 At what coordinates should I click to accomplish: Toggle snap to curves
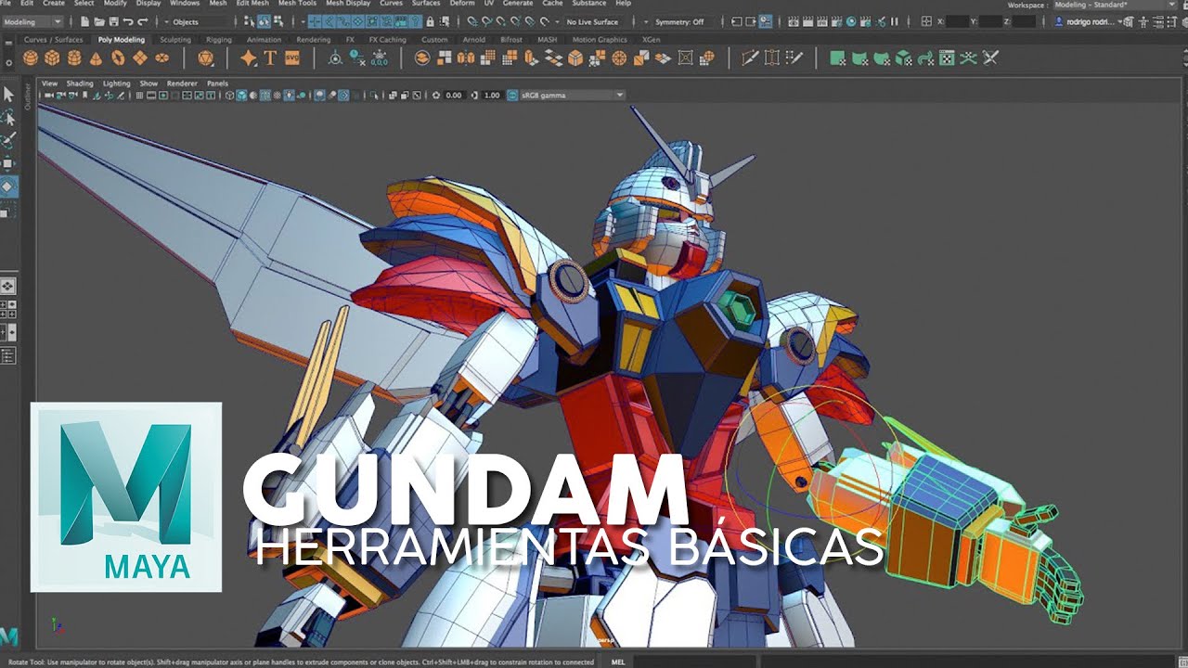(x=488, y=21)
